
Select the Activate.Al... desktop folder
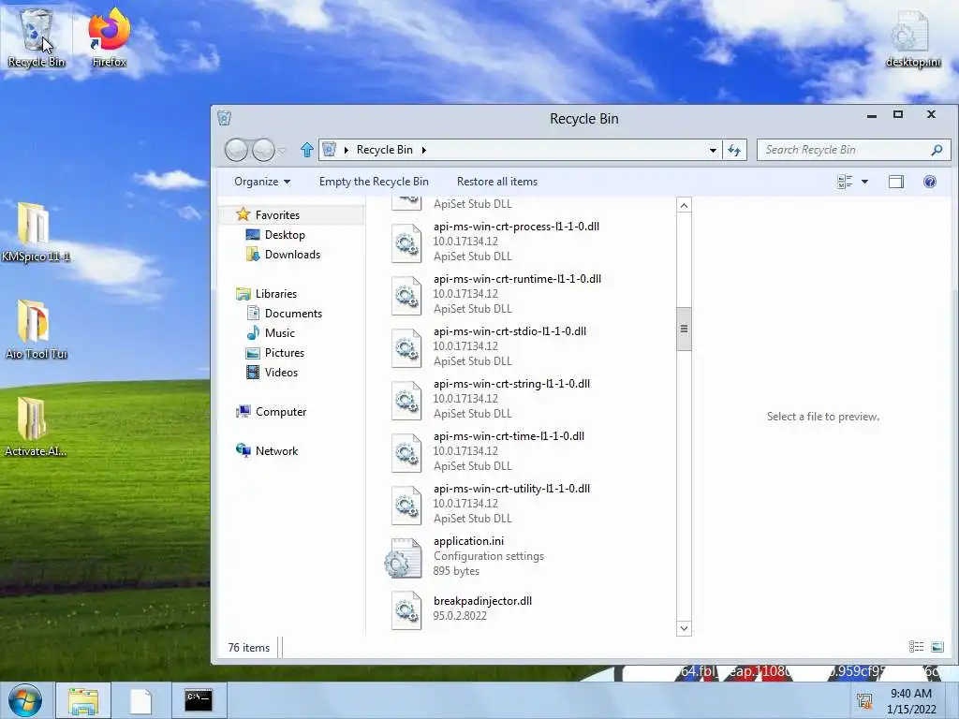pyautogui.click(x=35, y=427)
